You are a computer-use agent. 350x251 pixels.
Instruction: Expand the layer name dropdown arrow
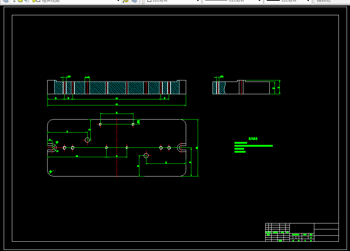click(118, 1)
